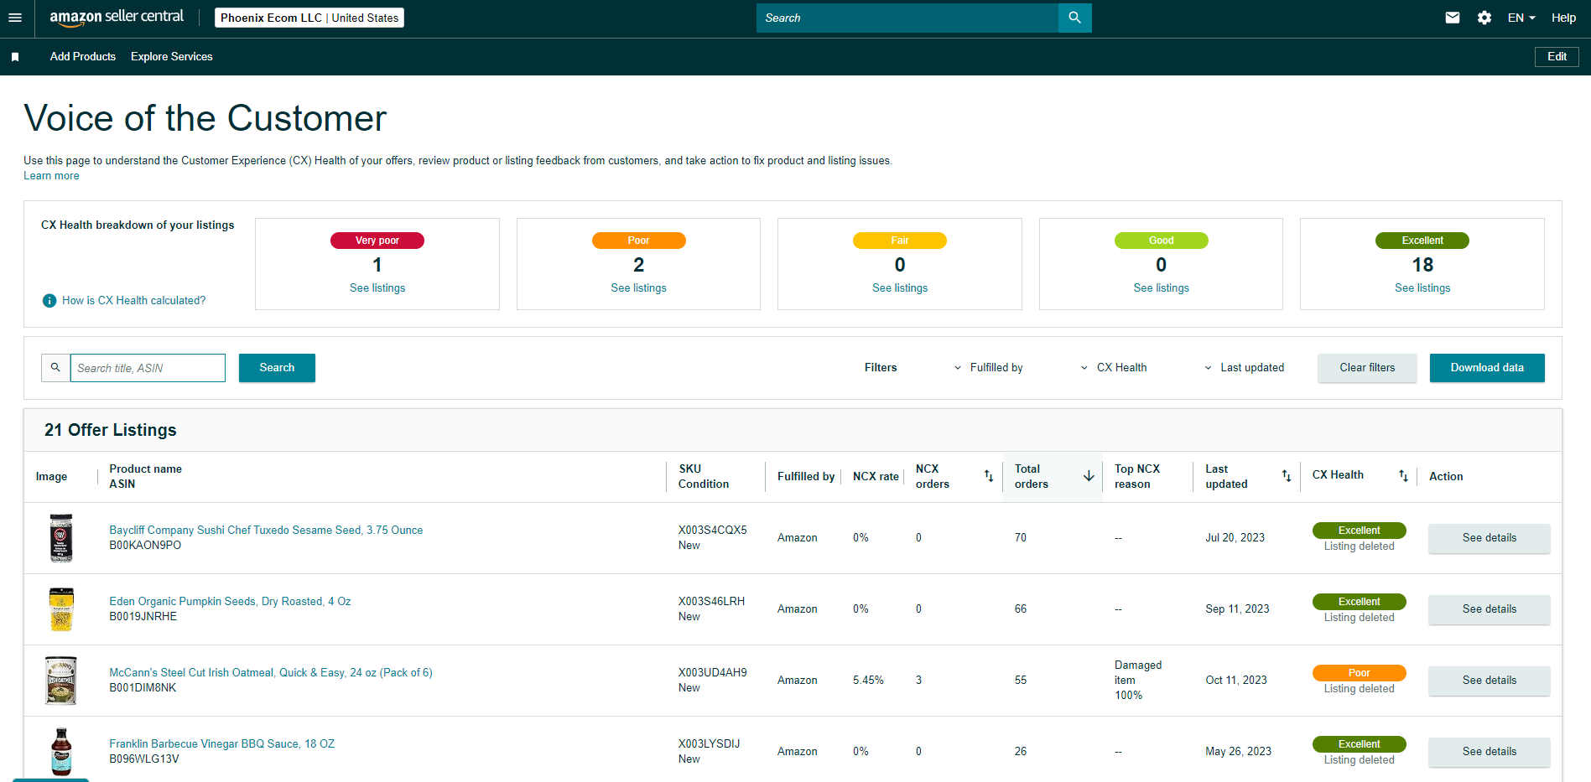
Task: See listings under Good
Action: point(1162,288)
